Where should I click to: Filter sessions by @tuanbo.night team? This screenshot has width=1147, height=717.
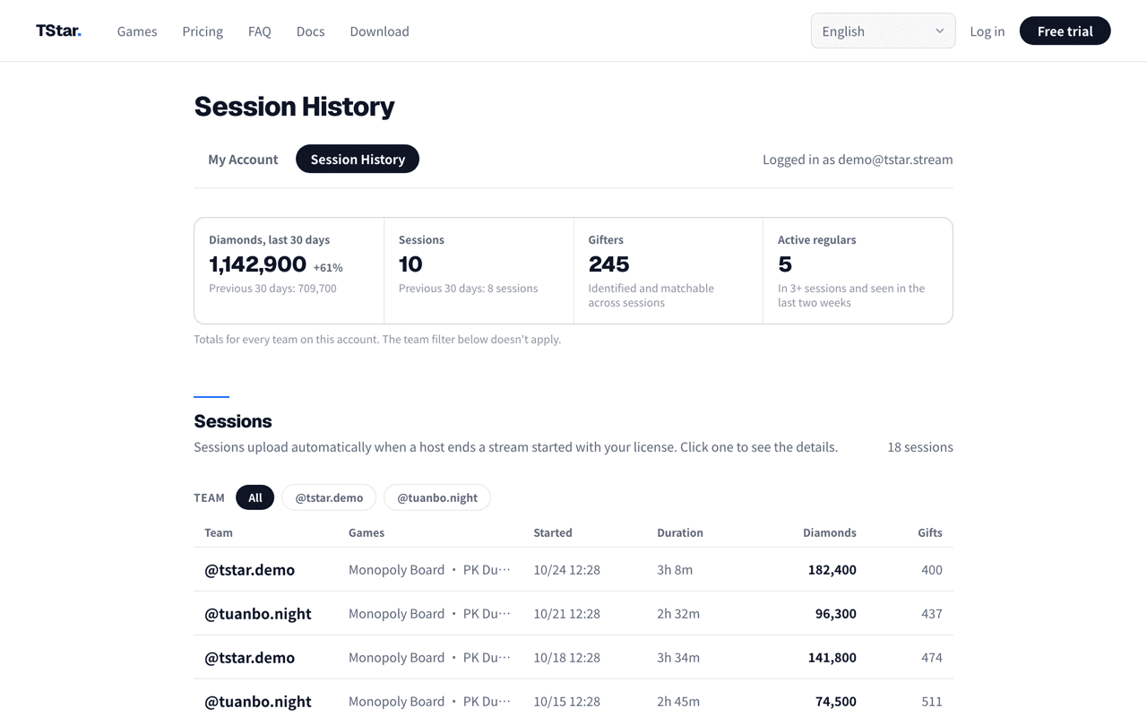(437, 497)
